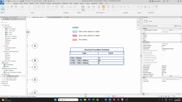Select the Component tool
This screenshot has width=182, height=102.
(22, 8)
